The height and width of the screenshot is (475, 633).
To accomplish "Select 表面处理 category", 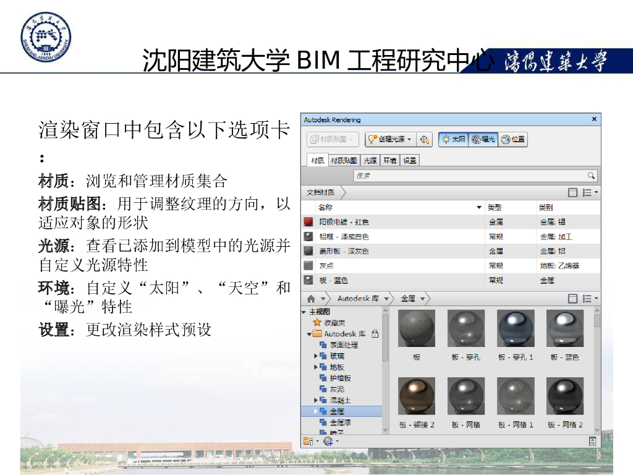I will [339, 345].
